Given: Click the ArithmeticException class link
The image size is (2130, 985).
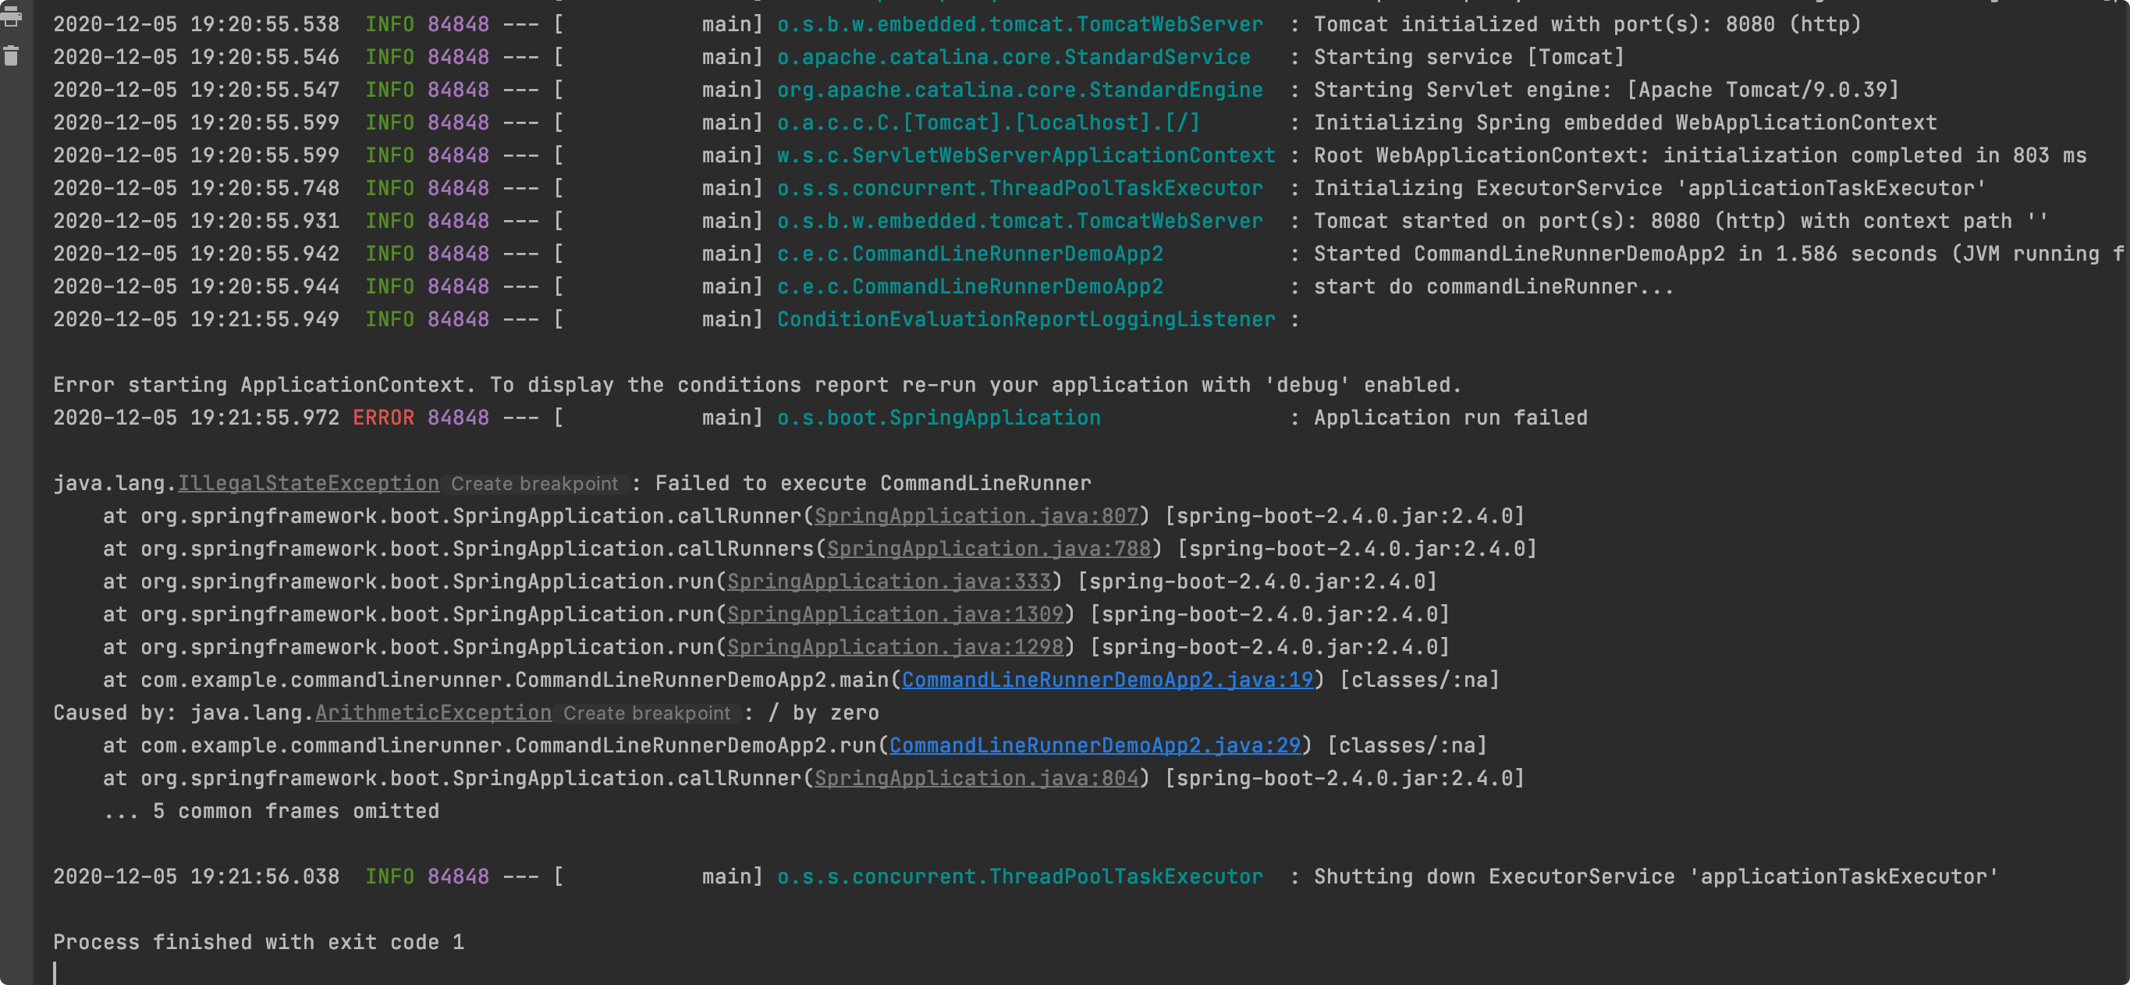Looking at the screenshot, I should (432, 713).
